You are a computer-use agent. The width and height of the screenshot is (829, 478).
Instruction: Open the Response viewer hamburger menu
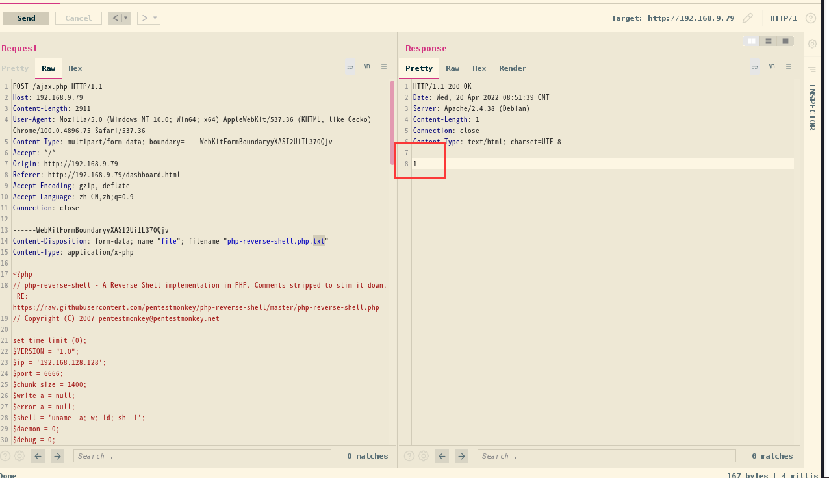click(789, 66)
